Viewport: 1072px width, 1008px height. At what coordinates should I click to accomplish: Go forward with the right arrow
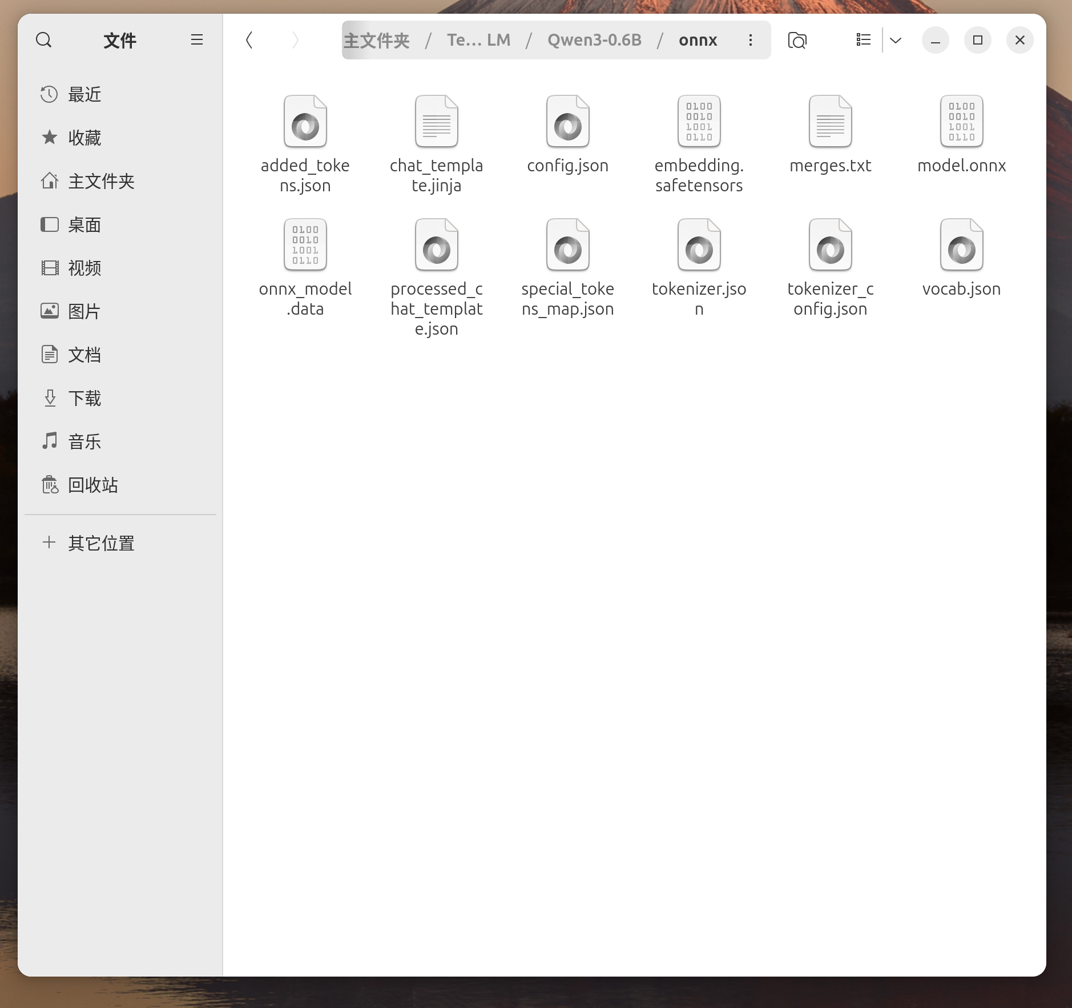[x=295, y=40]
